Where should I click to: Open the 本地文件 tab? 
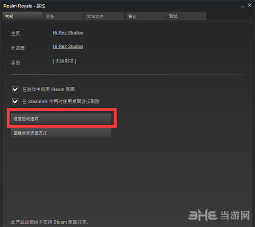(105, 16)
